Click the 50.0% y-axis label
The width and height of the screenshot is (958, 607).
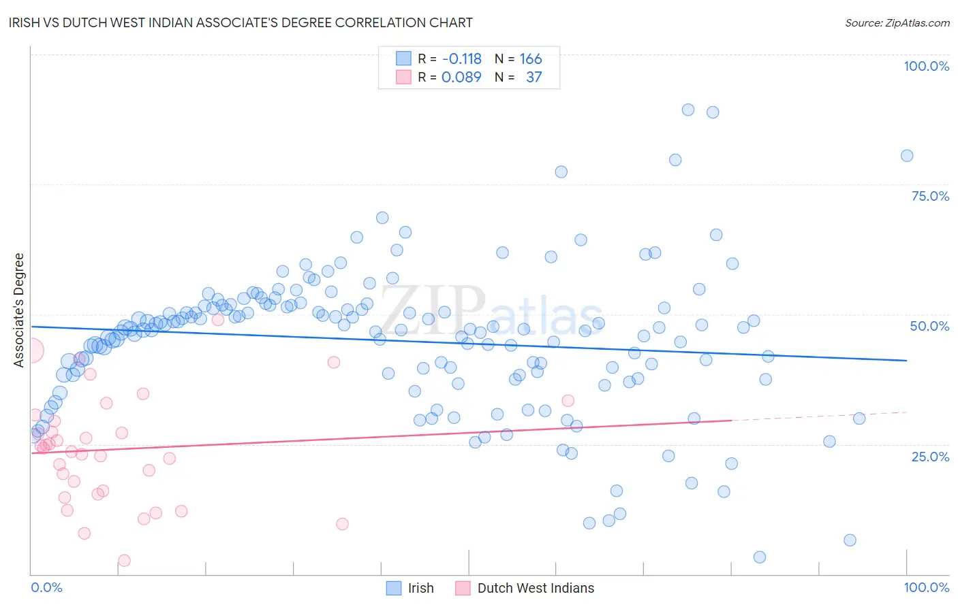(x=929, y=326)
